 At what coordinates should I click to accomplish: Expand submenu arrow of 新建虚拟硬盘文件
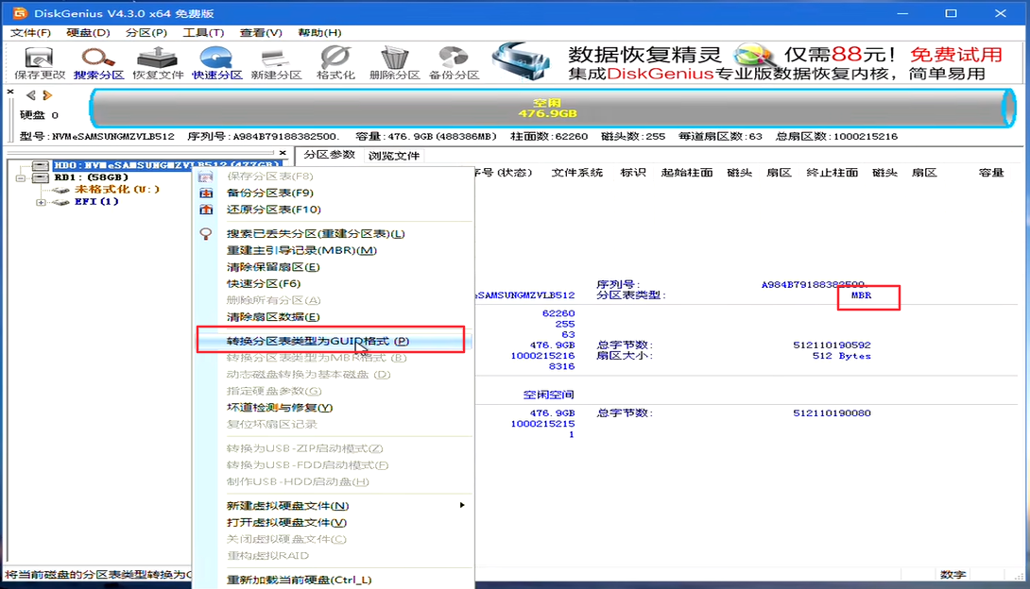point(462,505)
